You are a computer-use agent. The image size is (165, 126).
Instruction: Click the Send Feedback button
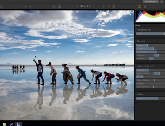[151, 2]
